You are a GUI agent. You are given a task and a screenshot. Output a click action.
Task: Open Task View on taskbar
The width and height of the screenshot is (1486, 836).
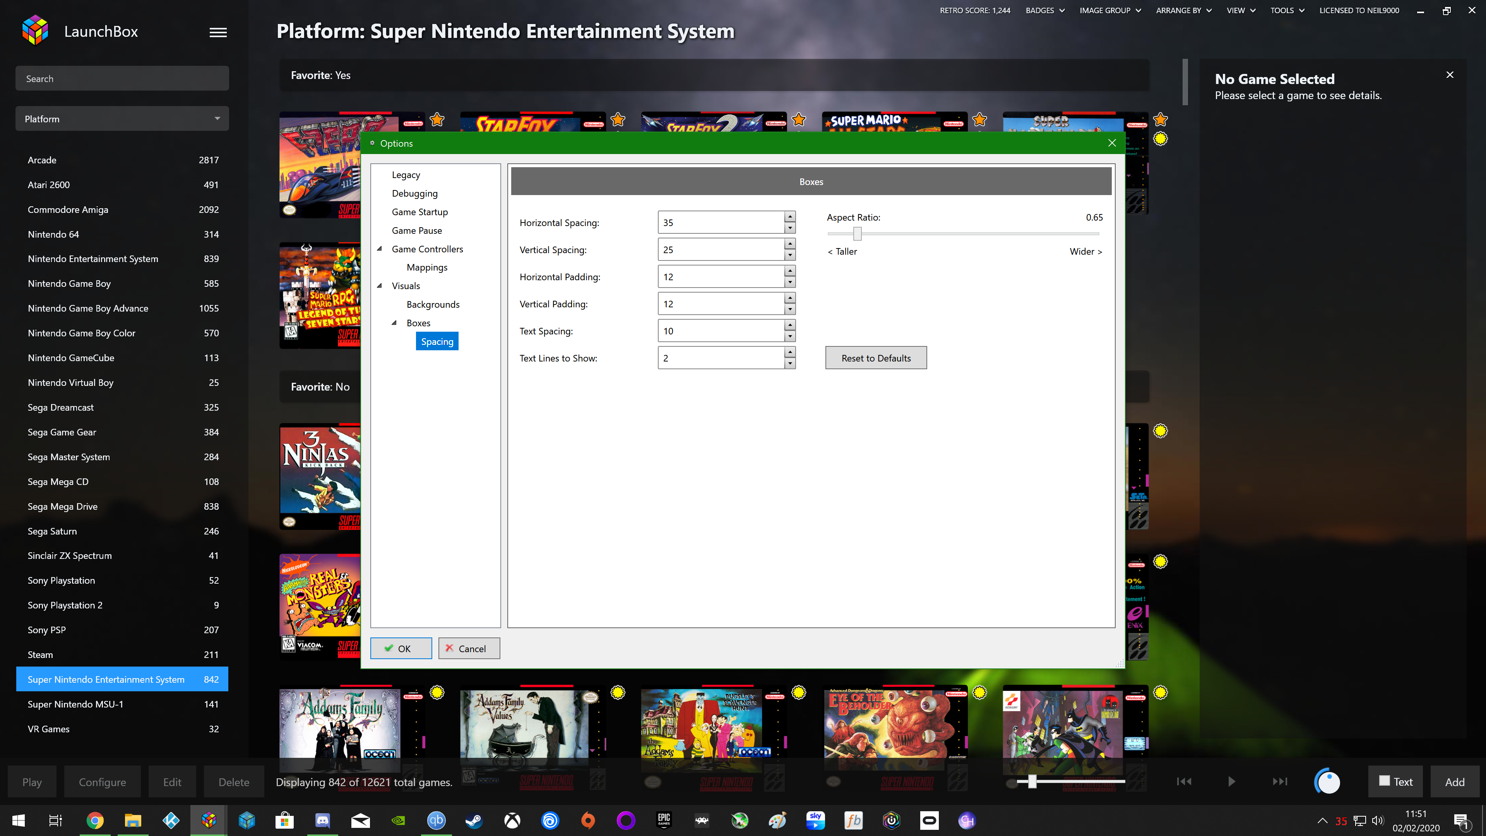[55, 821]
